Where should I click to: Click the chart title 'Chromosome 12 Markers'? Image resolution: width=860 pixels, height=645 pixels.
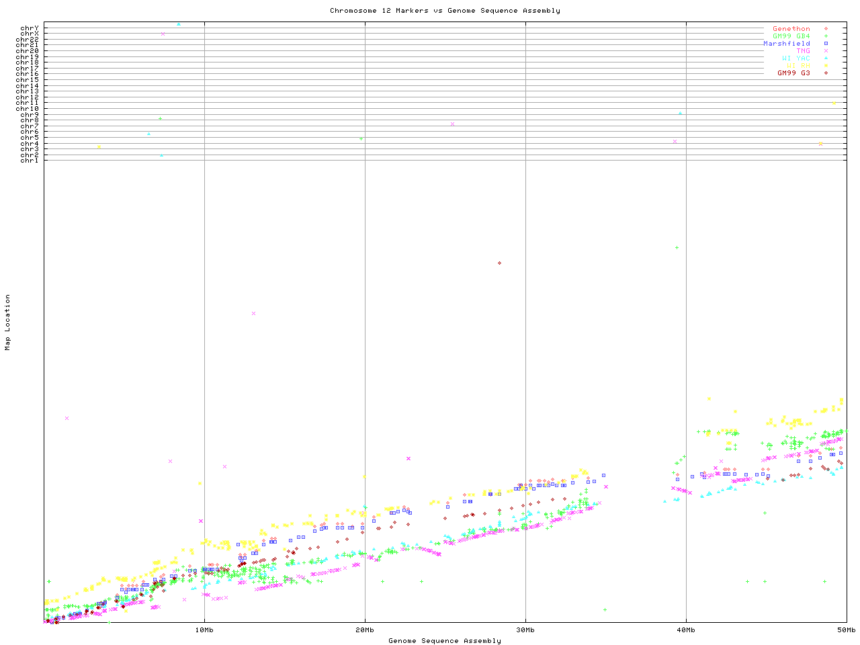pyautogui.click(x=445, y=11)
